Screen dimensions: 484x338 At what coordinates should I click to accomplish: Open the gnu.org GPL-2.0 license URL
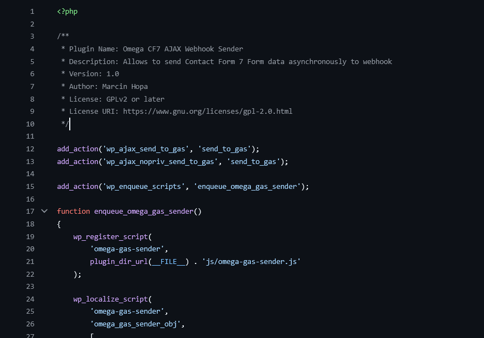click(207, 111)
